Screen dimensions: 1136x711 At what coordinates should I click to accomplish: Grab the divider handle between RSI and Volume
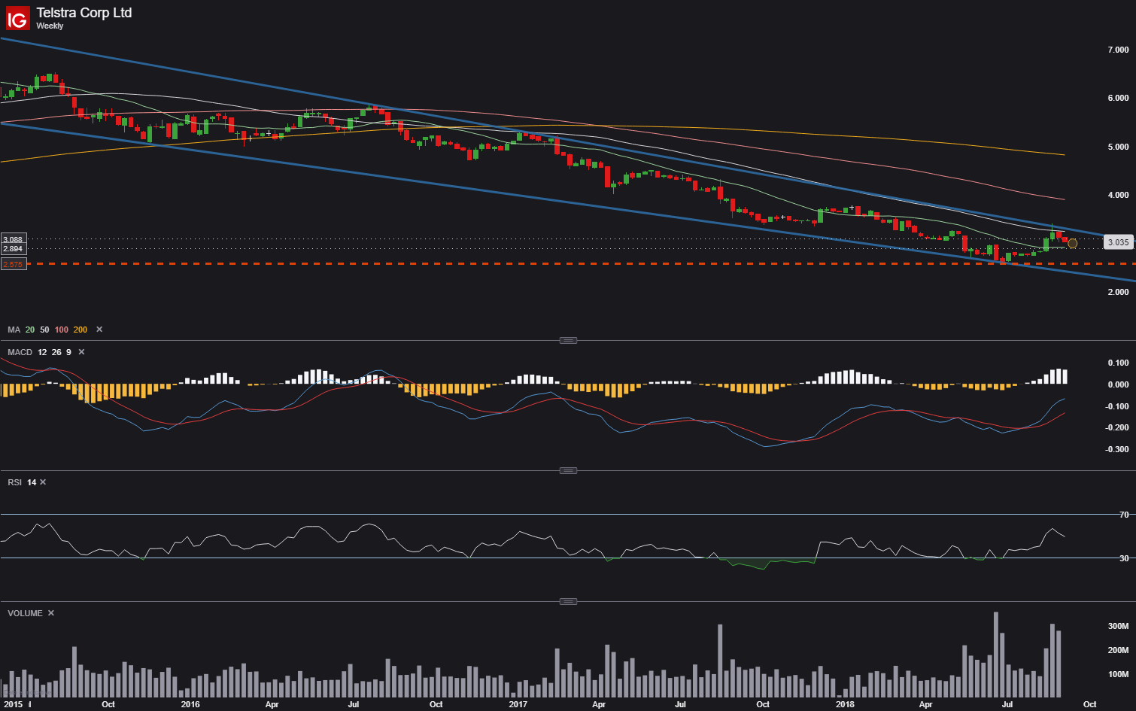tap(569, 601)
